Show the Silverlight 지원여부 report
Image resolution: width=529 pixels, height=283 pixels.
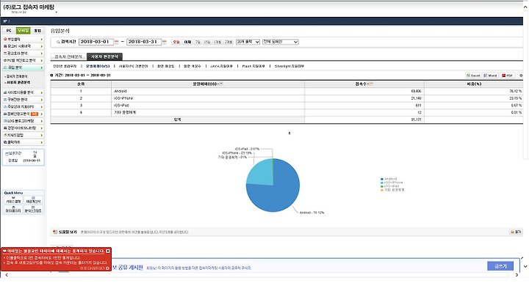tap(289, 66)
